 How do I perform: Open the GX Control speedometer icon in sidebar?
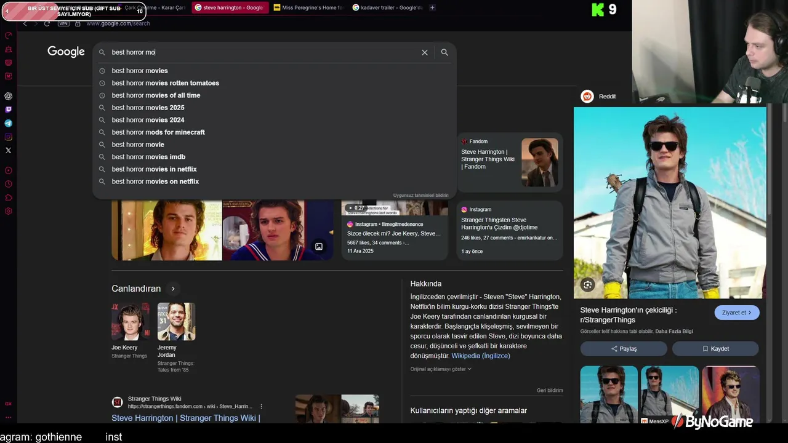[x=8, y=36]
